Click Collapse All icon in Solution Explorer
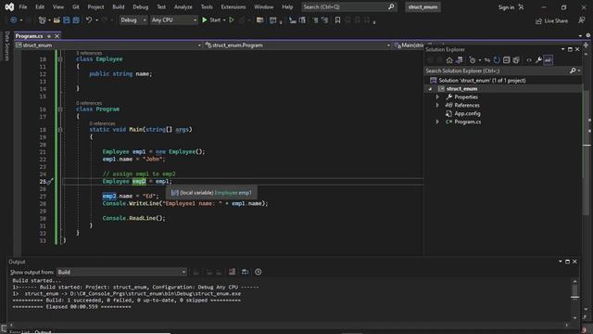Image resolution: width=593 pixels, height=334 pixels. point(507,60)
